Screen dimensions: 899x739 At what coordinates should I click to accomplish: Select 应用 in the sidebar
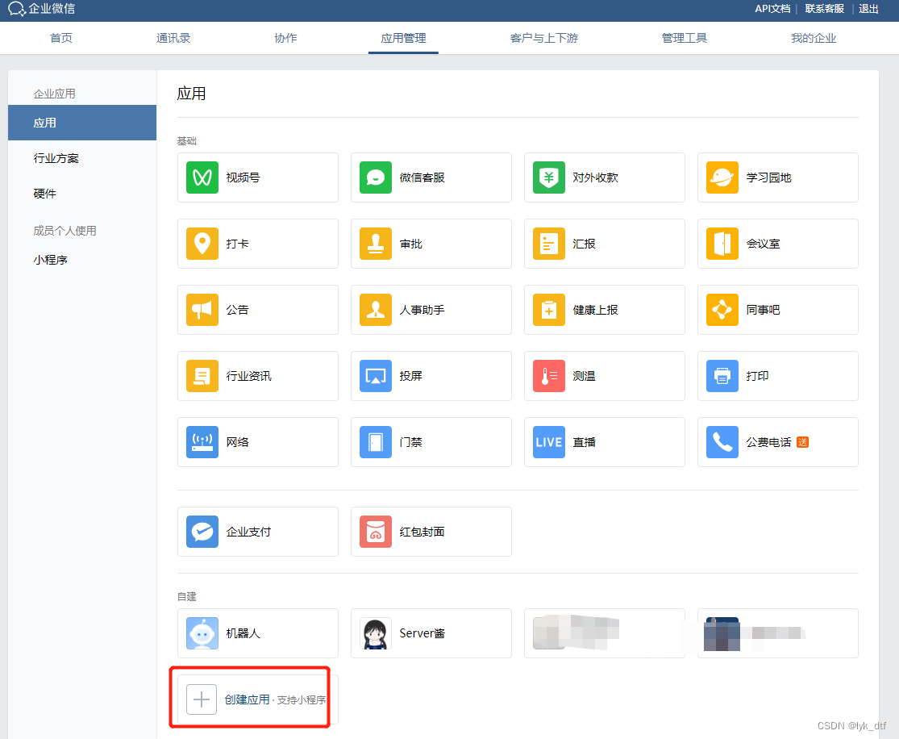pos(82,123)
